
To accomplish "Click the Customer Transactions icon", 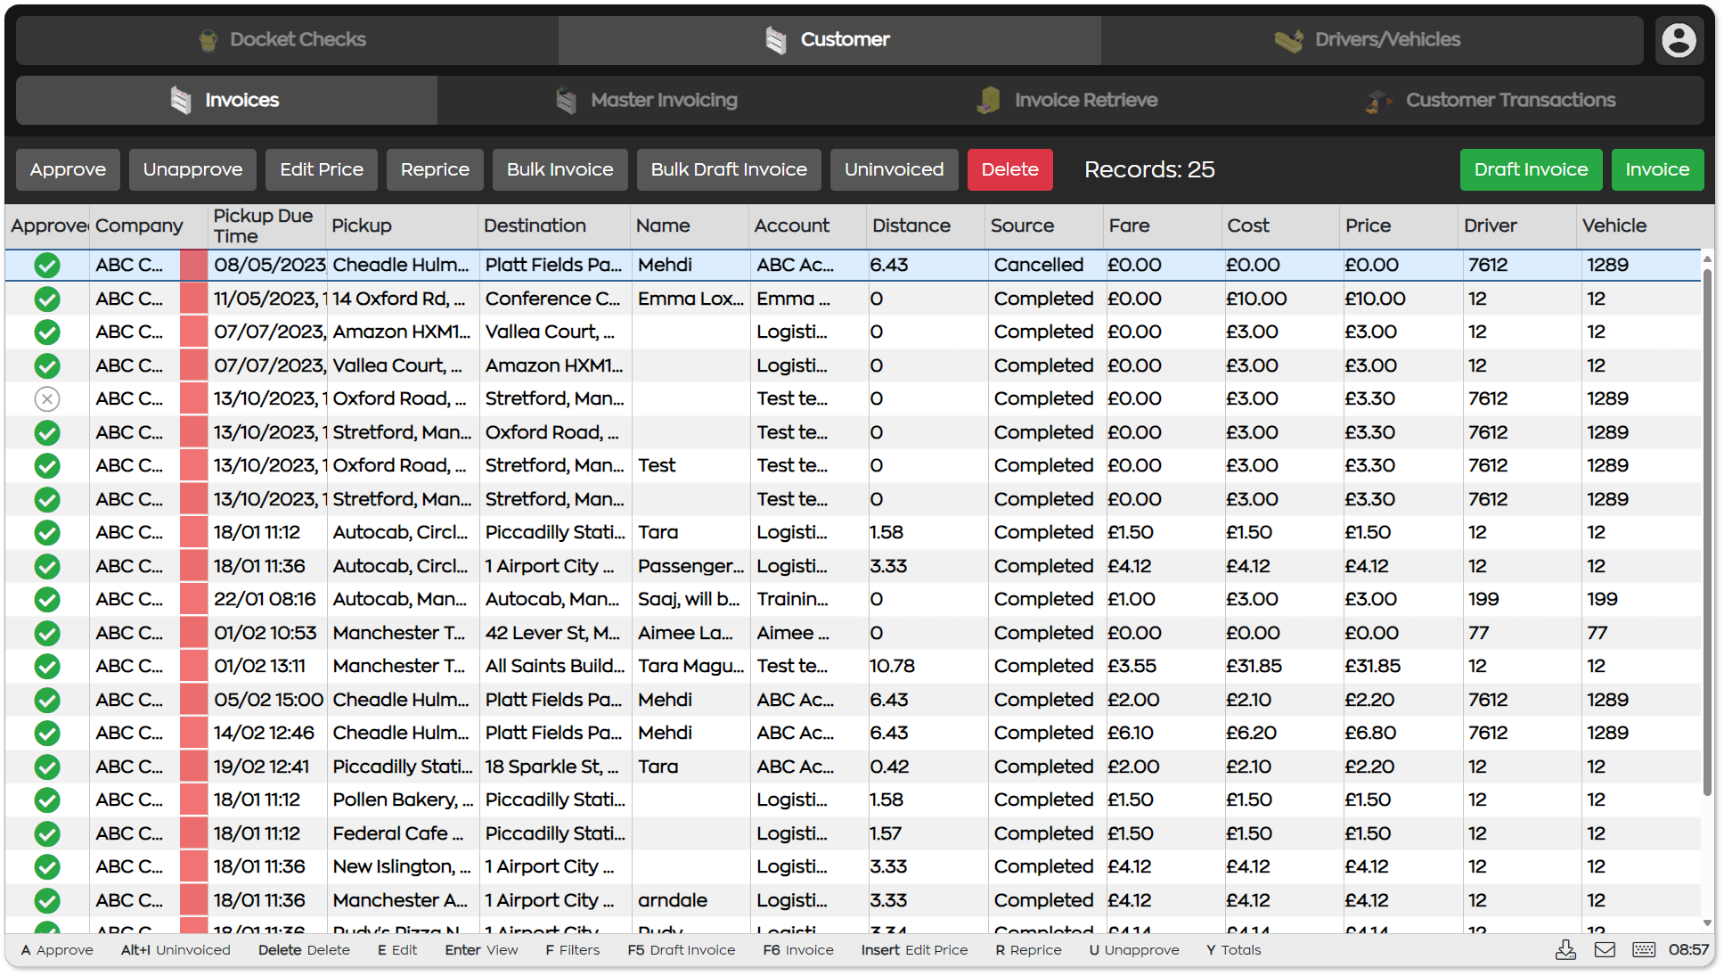I will [x=1378, y=101].
